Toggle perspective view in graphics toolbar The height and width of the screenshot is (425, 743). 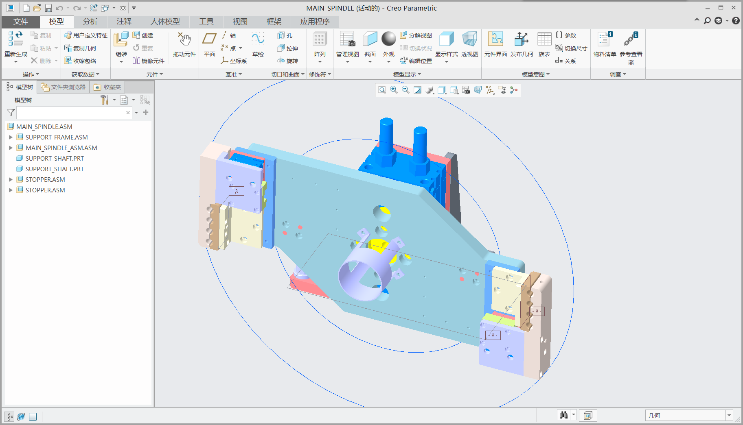(x=478, y=90)
